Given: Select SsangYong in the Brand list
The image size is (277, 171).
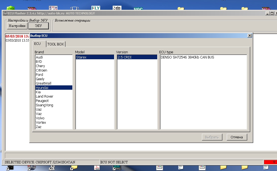Looking at the screenshot, I should (54, 105).
